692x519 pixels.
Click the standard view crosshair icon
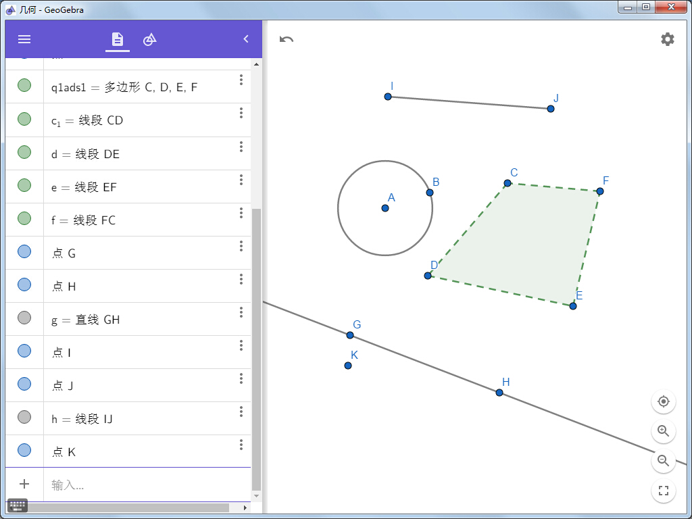663,401
